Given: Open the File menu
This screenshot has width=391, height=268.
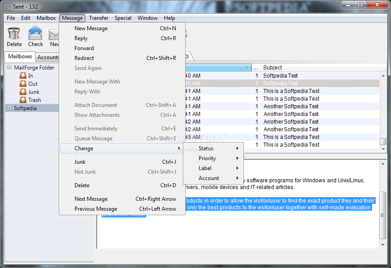Looking at the screenshot, I should point(11,18).
